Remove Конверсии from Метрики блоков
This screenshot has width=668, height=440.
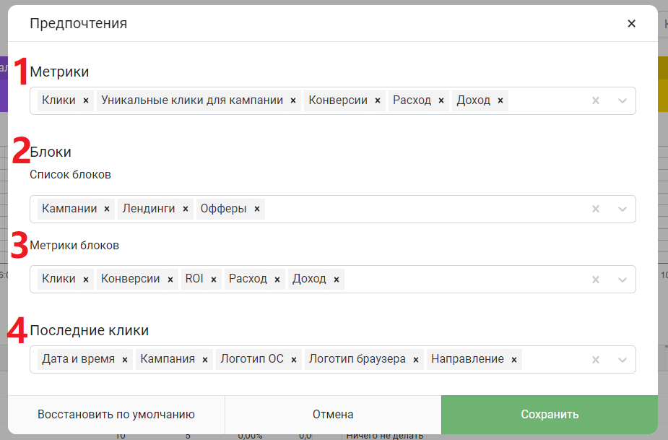pos(170,280)
